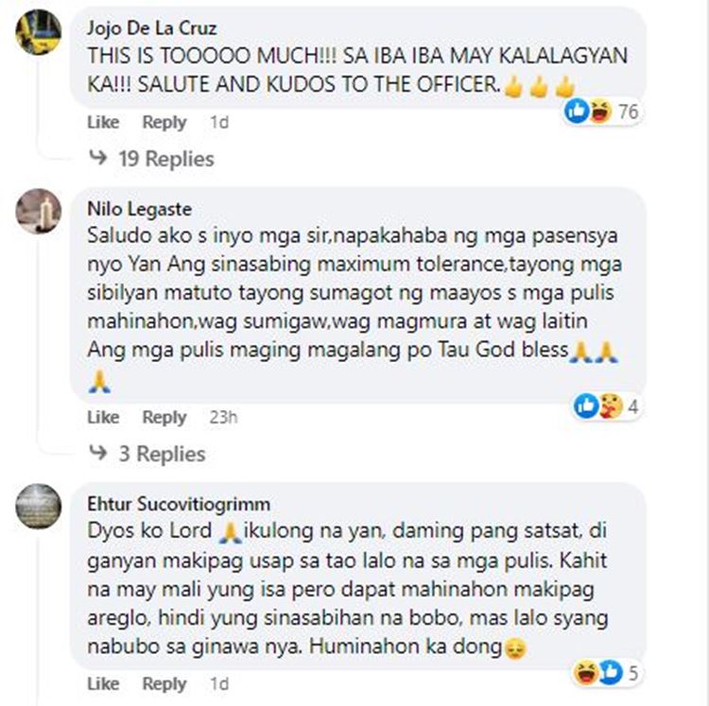709x706 pixels.
Task: Like Nilo Legaste's comment
Action: click(x=103, y=417)
